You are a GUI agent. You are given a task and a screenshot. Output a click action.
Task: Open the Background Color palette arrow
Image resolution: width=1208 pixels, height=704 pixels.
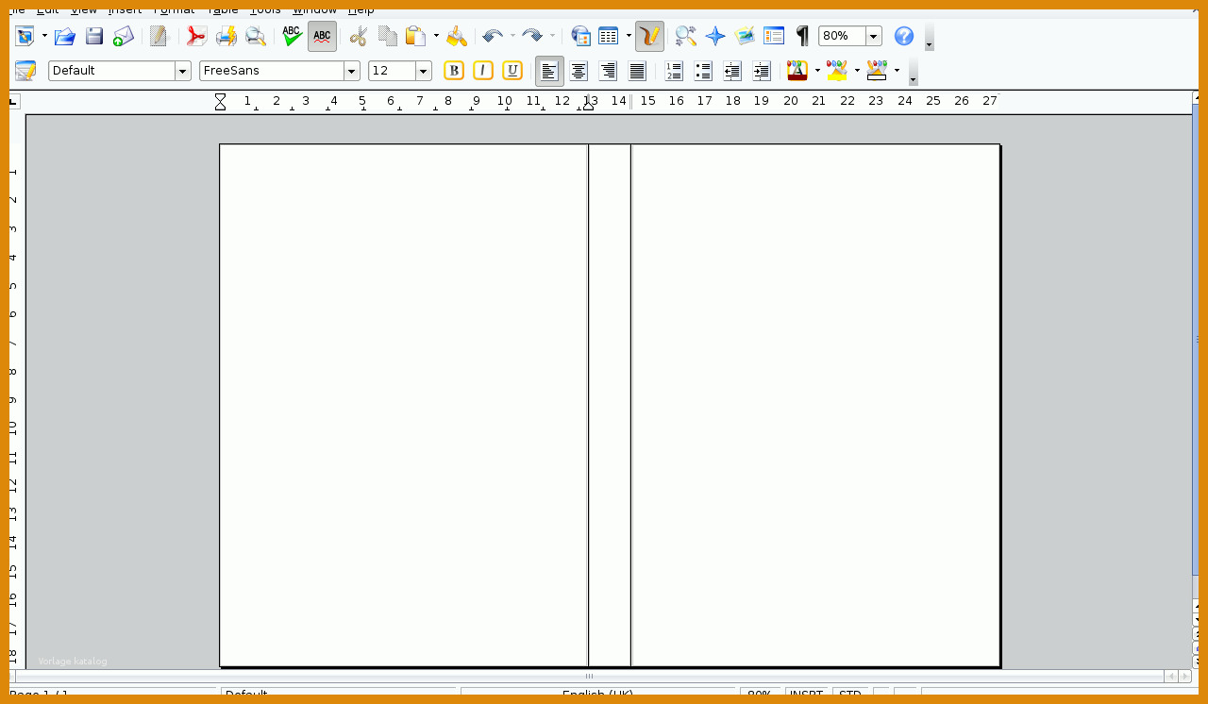coord(897,71)
